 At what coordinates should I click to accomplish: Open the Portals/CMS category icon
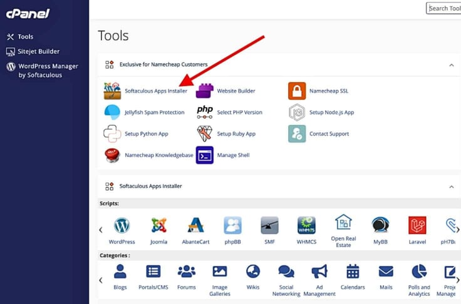pyautogui.click(x=153, y=271)
